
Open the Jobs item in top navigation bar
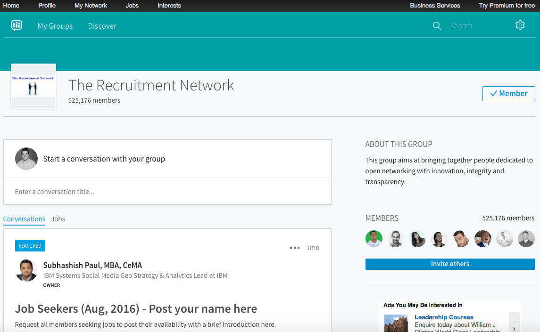[x=132, y=6]
